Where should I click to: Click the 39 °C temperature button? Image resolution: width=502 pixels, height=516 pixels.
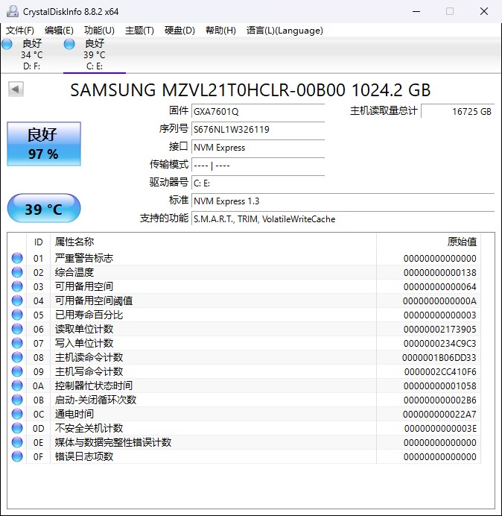coord(44,208)
